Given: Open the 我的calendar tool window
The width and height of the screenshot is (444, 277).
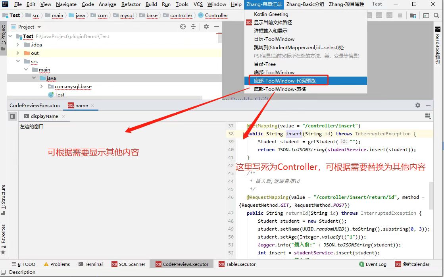Looking at the screenshot, I should (412, 264).
